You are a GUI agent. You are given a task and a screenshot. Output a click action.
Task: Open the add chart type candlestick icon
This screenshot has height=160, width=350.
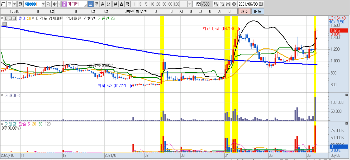pos(216,4)
